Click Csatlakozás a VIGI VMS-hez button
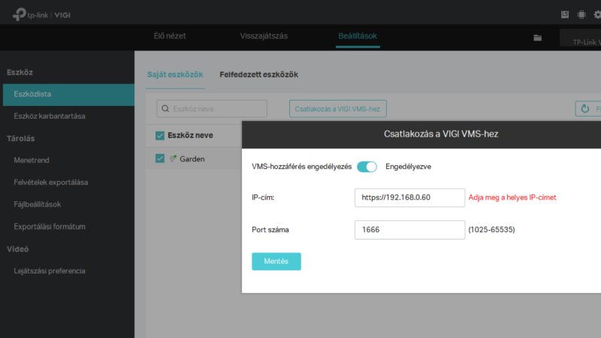601x338 pixels. tap(337, 109)
